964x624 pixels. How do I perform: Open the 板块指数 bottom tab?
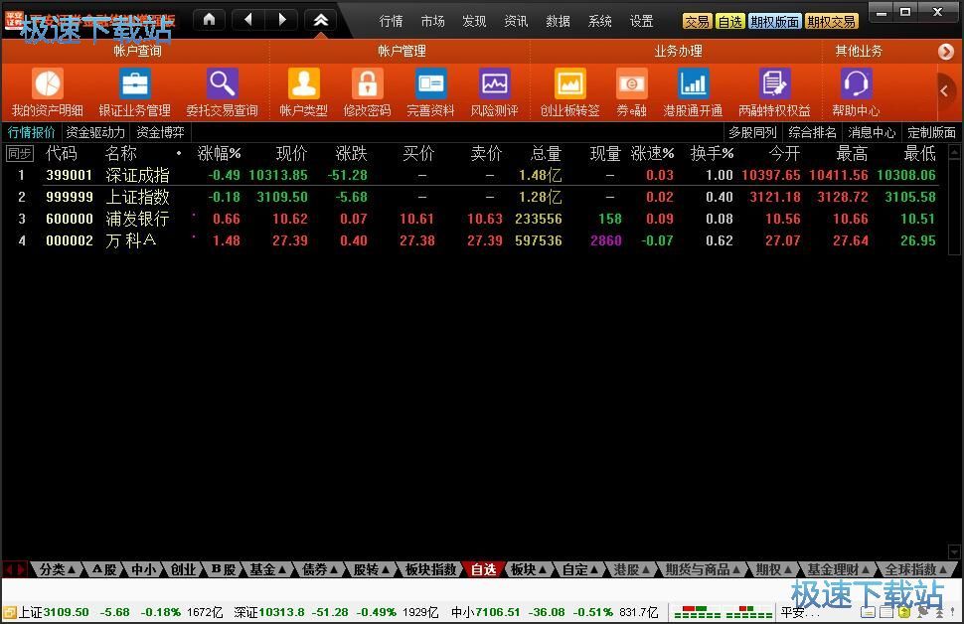[x=431, y=570]
